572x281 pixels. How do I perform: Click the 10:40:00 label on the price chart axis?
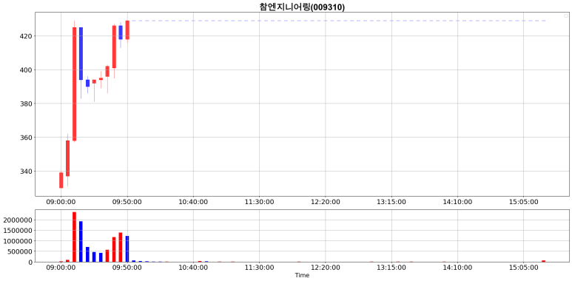pos(193,202)
